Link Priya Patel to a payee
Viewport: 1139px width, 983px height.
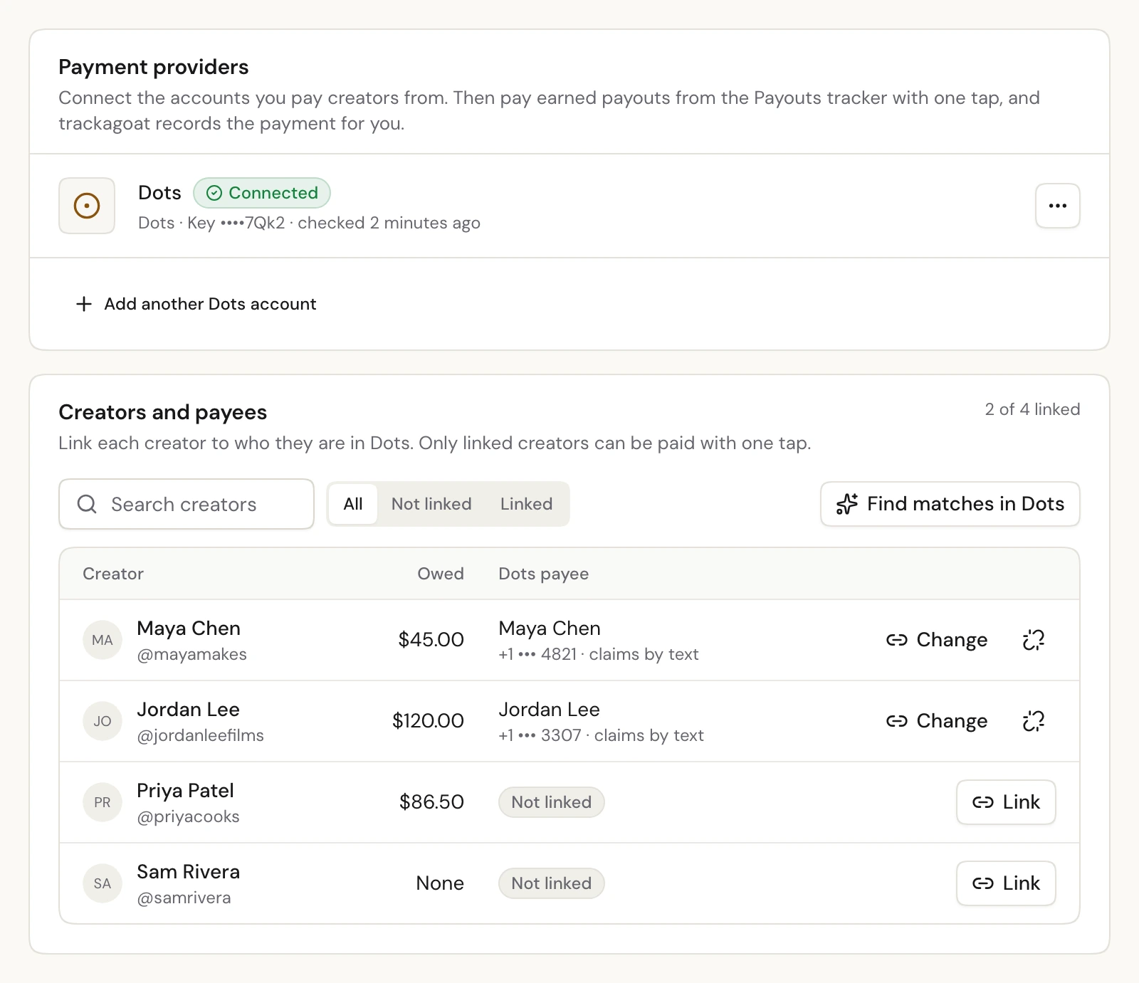[x=1006, y=802]
